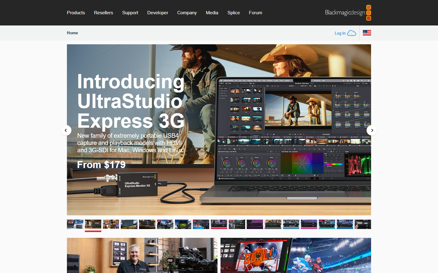Click the Log In link
This screenshot has width=438, height=273.
(340, 33)
